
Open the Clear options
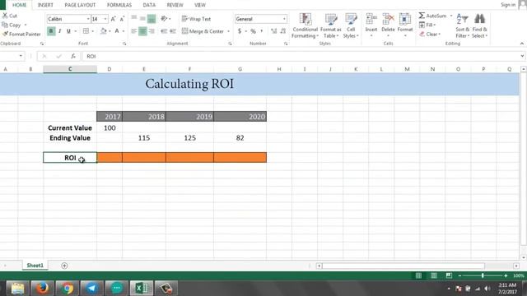(430, 35)
